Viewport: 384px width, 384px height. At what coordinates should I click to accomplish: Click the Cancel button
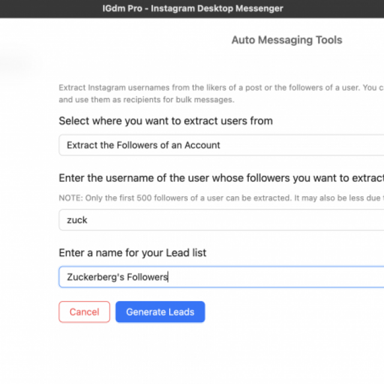pos(84,312)
